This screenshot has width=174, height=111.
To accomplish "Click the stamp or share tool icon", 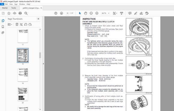I will [x=147, y=13].
